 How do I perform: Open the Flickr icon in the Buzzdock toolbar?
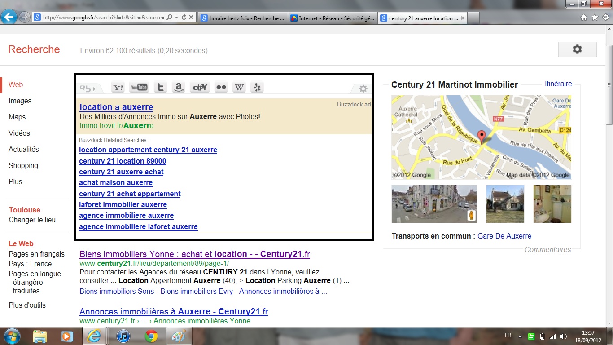[221, 88]
